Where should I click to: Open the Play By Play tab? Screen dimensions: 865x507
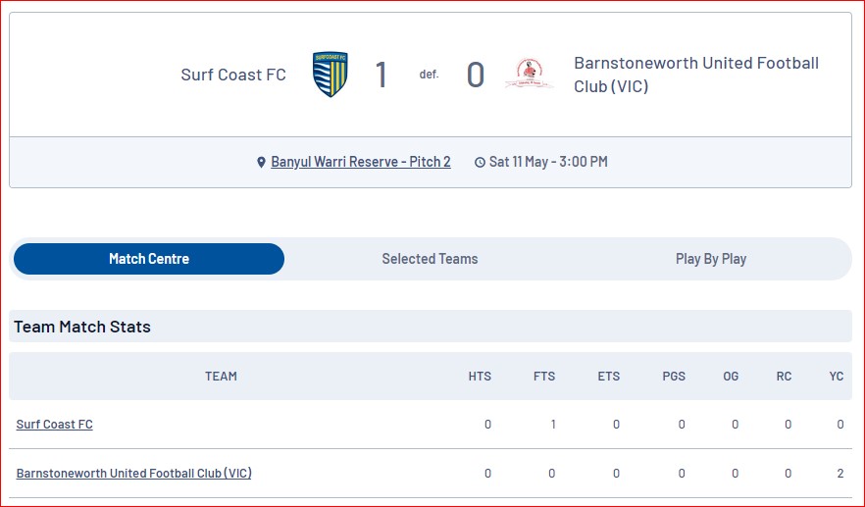tap(710, 259)
